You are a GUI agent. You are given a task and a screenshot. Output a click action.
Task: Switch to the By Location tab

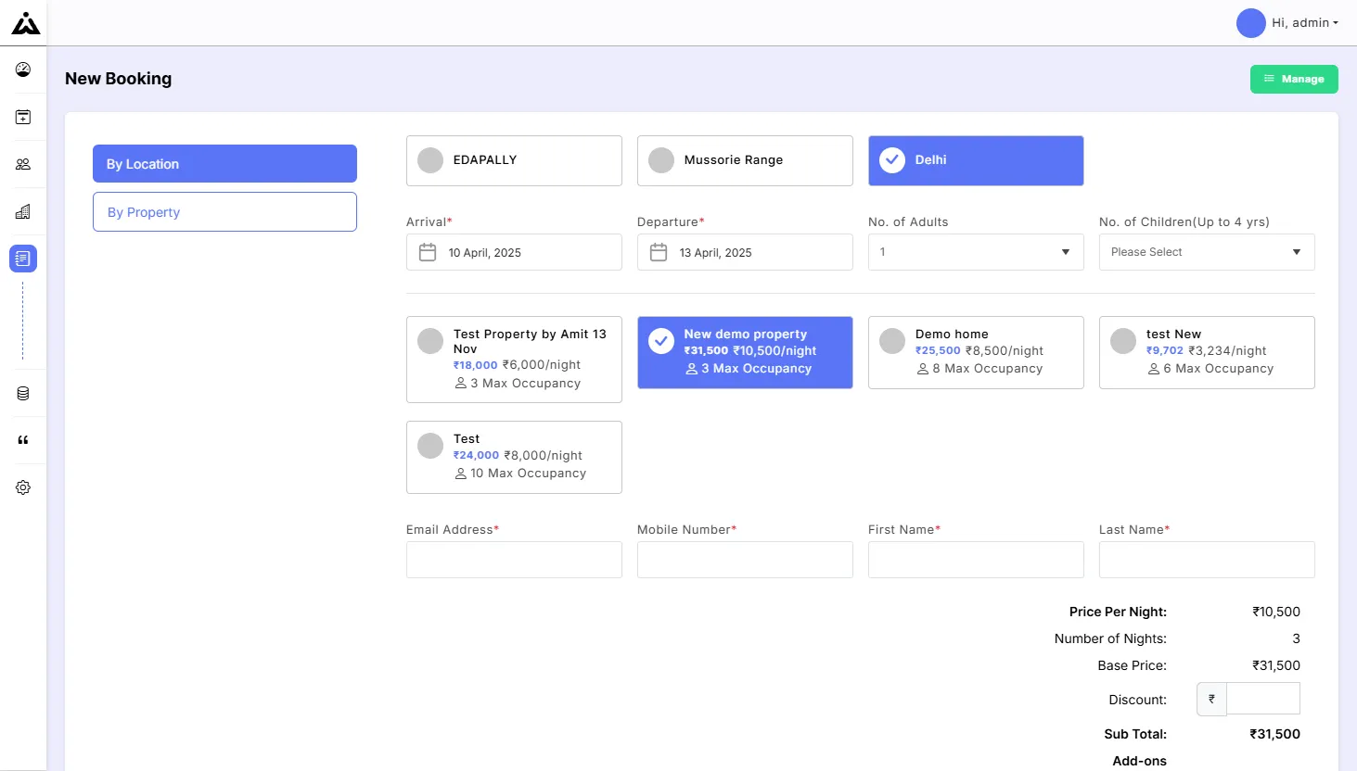[224, 164]
